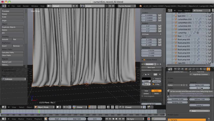Image resolution: width=214 pixels, height=121 pixels.
Task: Open the timeline Playback menu
Action: click(x=38, y=119)
